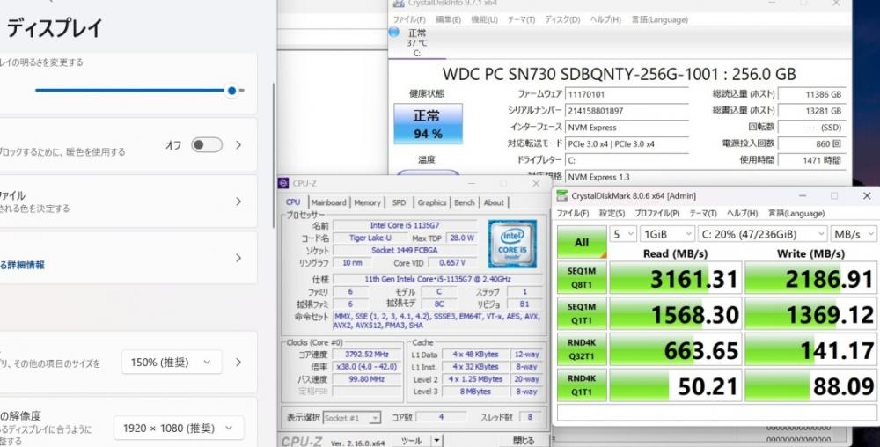The height and width of the screenshot is (447, 880).
Task: Click the SEQ1M Q8T1 read value 3161.31
Action: pos(676,278)
